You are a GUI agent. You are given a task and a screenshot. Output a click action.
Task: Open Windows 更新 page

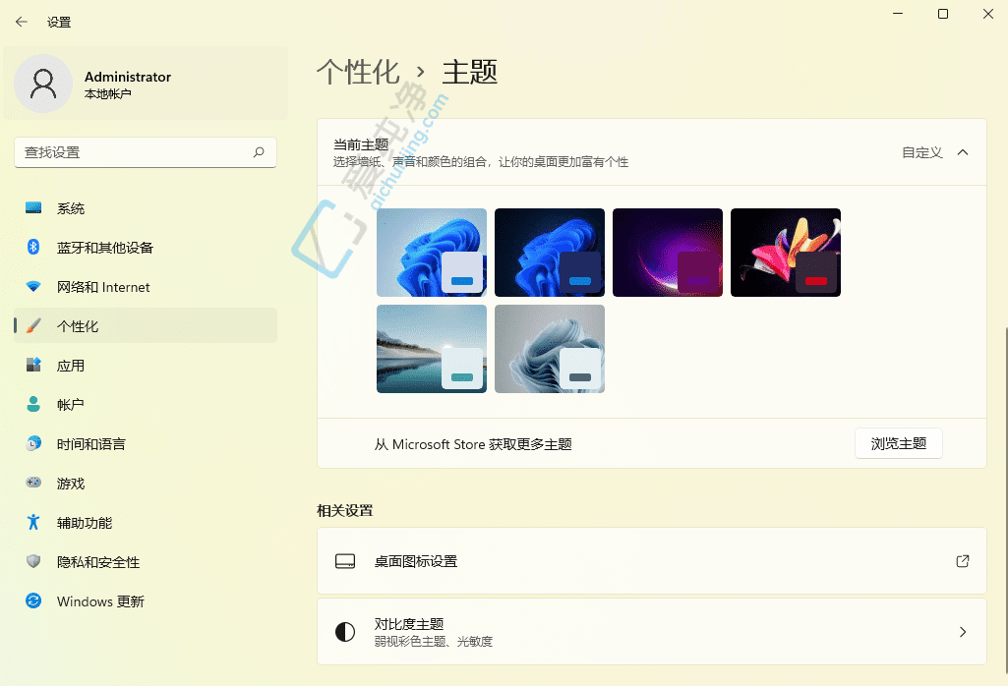[x=146, y=600]
